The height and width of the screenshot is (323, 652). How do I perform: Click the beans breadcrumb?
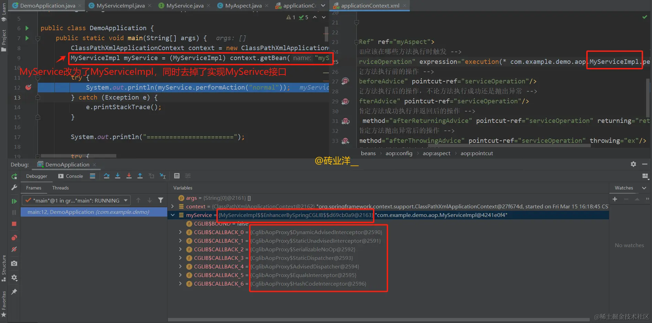(368, 153)
